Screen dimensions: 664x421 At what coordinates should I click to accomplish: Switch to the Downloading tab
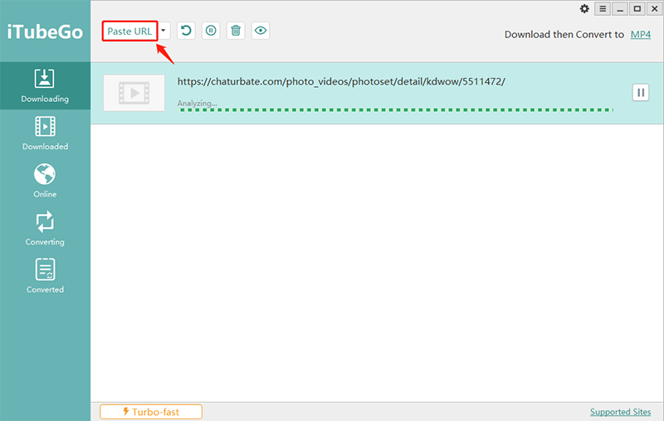[45, 86]
